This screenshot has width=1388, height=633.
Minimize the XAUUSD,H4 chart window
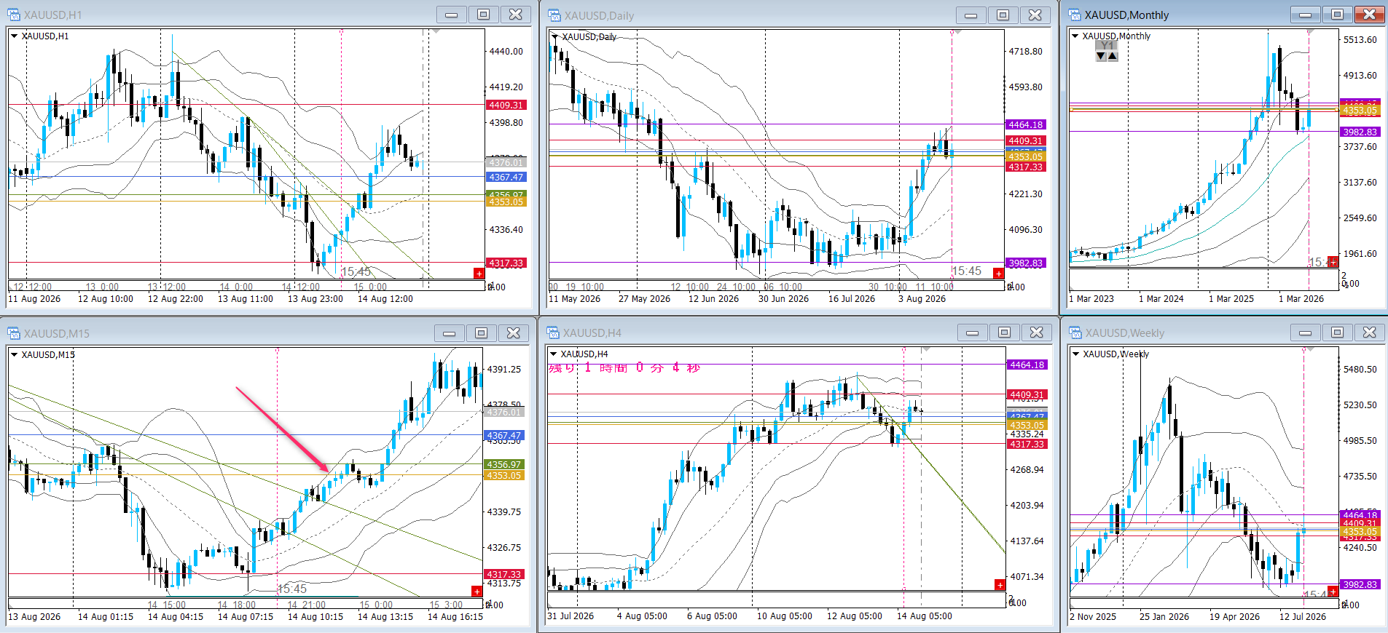pyautogui.click(x=973, y=333)
